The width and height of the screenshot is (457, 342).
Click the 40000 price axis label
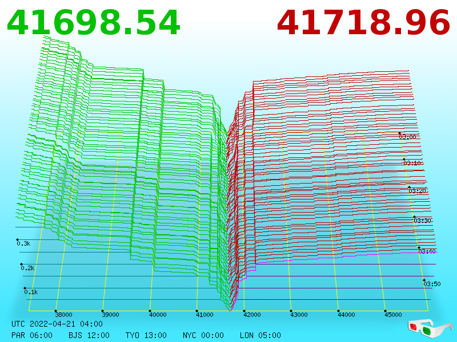(x=158, y=315)
